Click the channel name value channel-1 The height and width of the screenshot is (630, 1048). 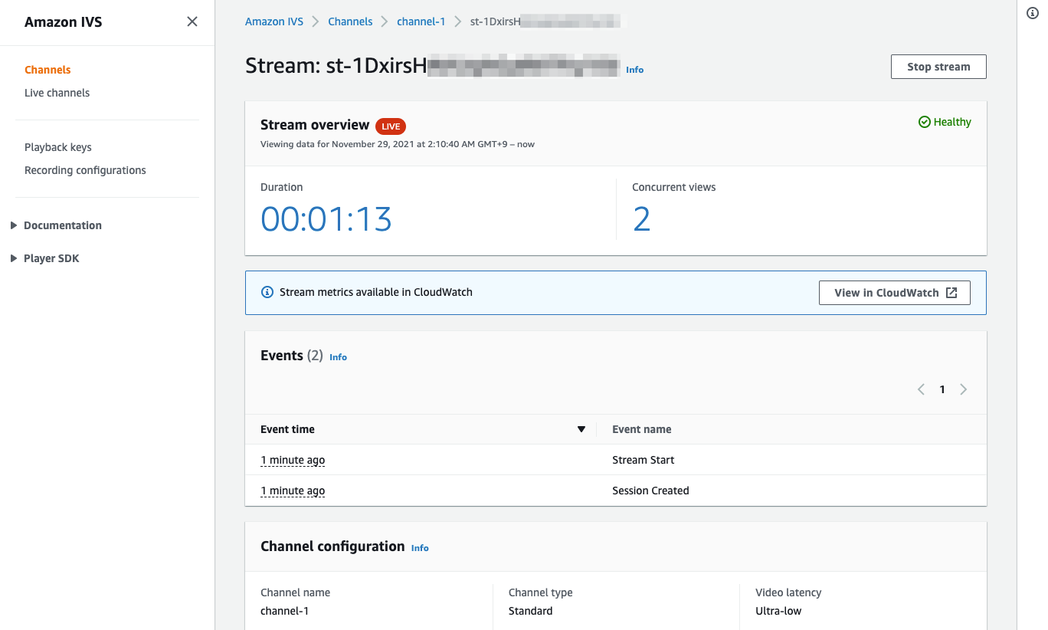click(x=284, y=611)
